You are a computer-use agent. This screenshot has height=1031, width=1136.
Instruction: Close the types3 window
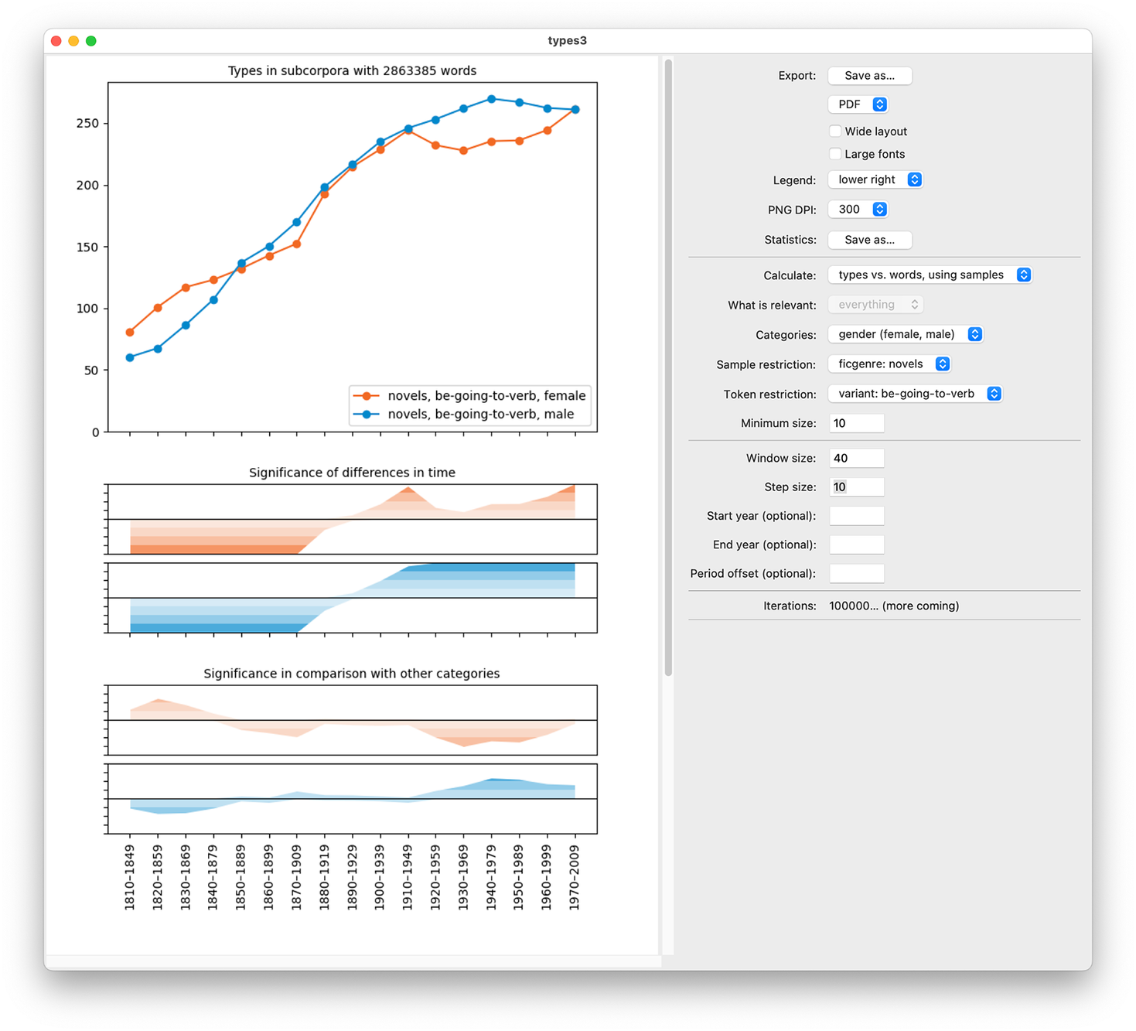pyautogui.click(x=56, y=41)
